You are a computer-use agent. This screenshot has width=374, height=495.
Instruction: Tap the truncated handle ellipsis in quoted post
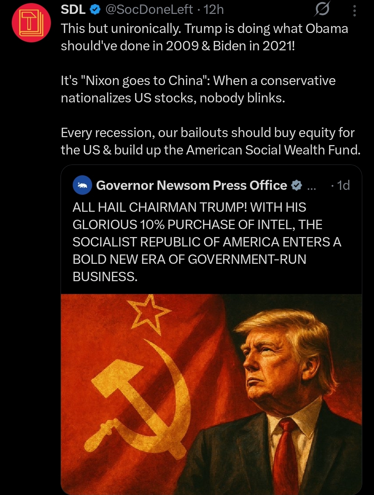[x=311, y=187]
